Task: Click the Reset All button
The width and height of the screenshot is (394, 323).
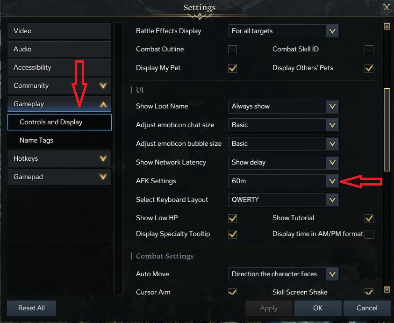Action: coord(32,308)
